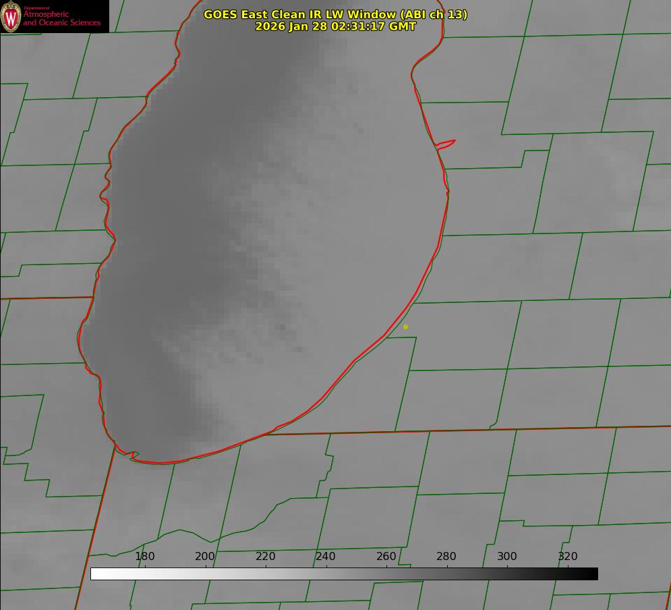Click the small red peninsula outline on east shore
This screenshot has width=671, height=610.
pos(446,143)
